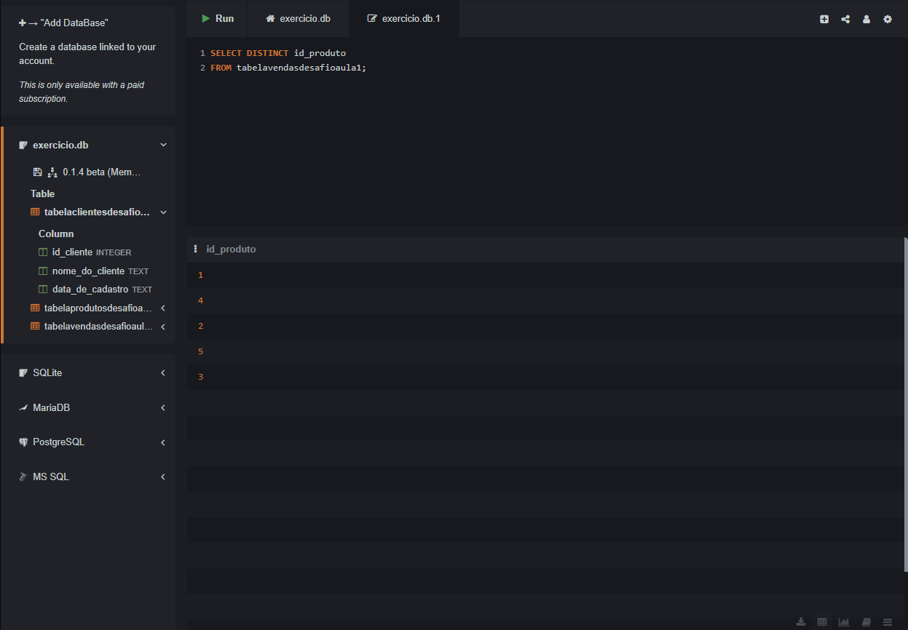Screen dimensions: 908x630
Task: Show results as bar chart
Action: pyautogui.click(x=844, y=622)
